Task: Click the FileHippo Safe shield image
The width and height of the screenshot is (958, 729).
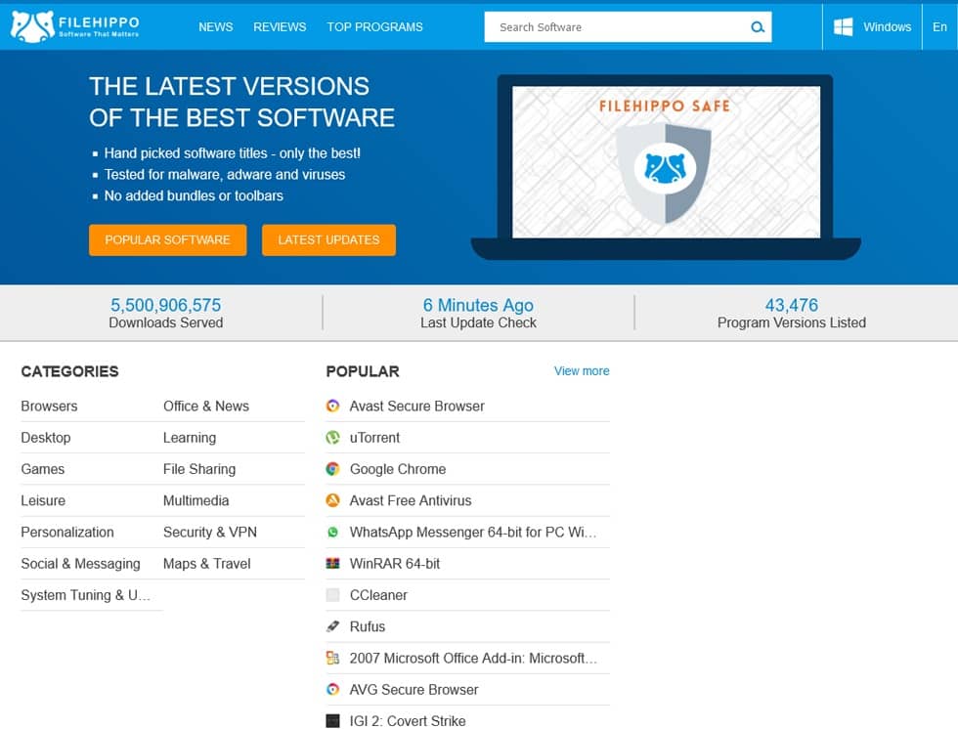Action: point(665,172)
